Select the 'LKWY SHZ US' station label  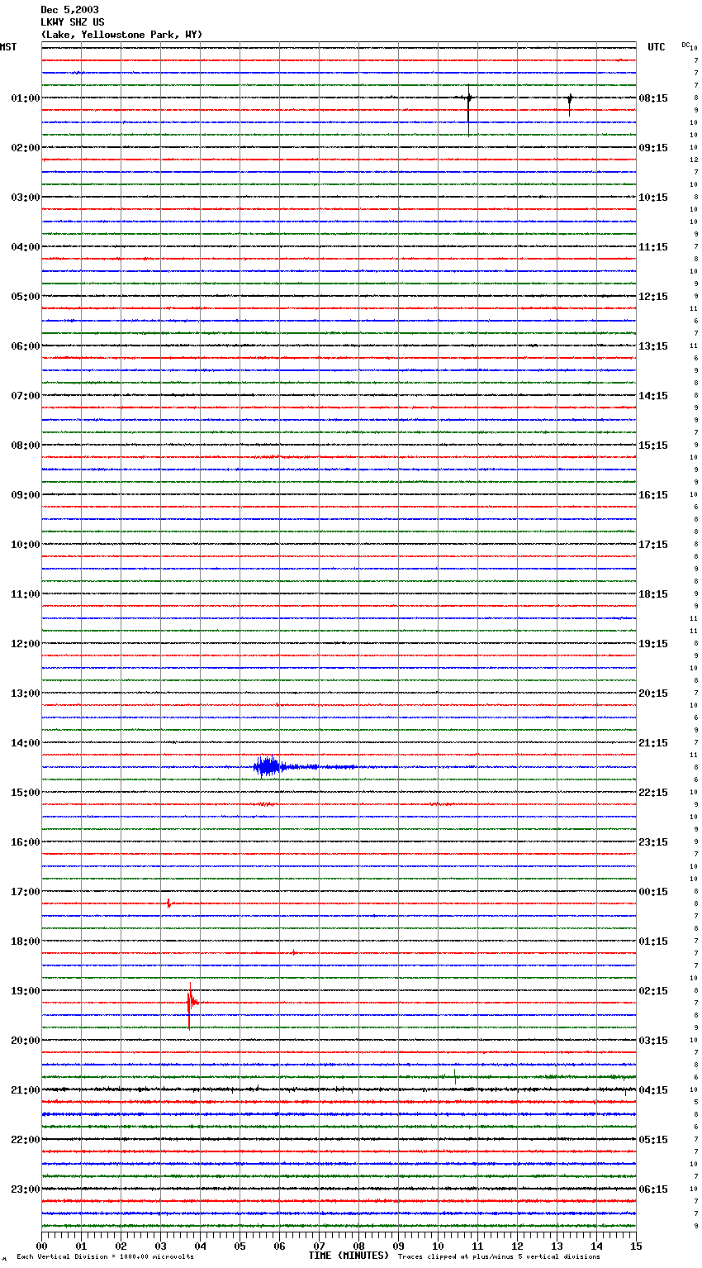(73, 22)
